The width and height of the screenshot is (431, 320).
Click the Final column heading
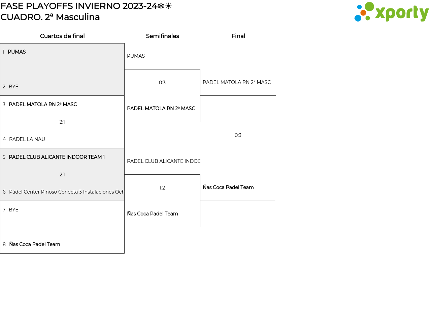click(238, 36)
